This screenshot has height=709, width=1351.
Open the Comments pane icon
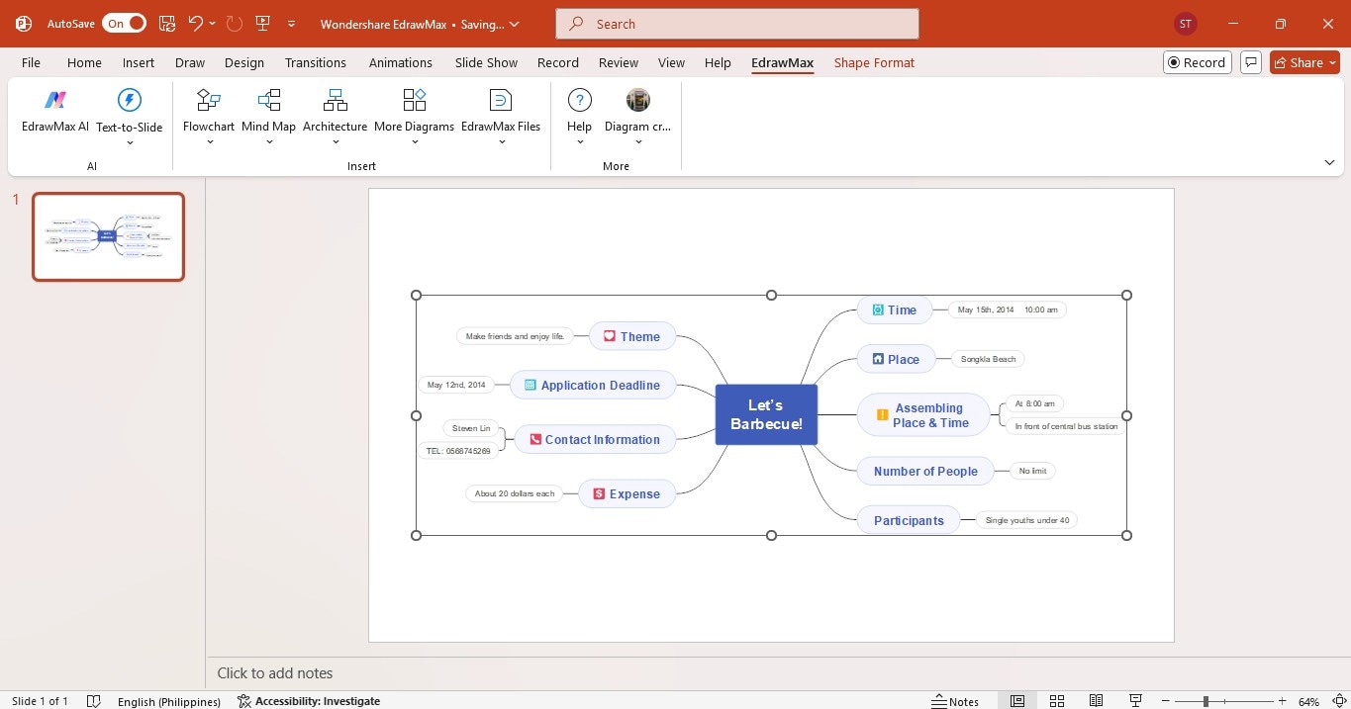pos(1251,62)
